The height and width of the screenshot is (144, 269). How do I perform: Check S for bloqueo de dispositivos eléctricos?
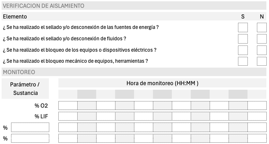click(243, 50)
